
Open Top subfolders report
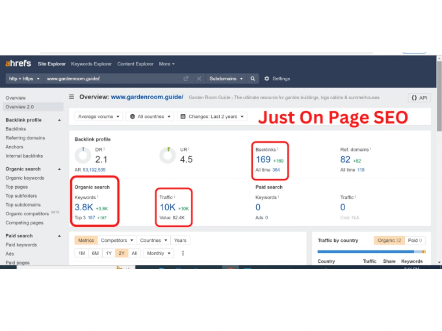click(x=21, y=196)
